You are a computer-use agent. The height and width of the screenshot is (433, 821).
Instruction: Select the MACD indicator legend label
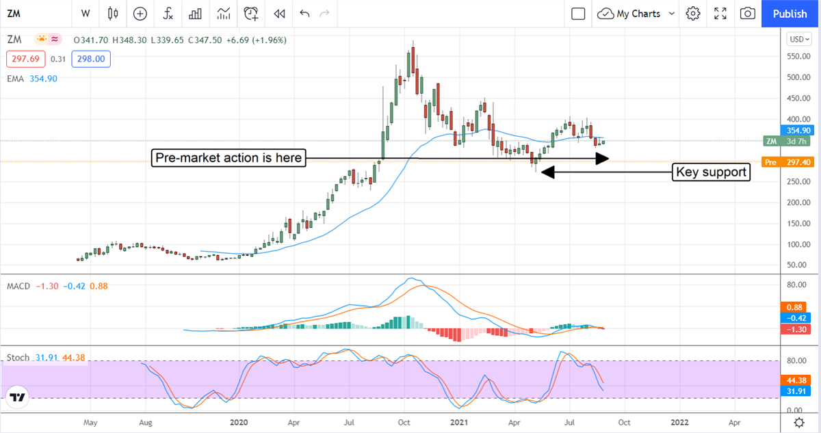18,286
